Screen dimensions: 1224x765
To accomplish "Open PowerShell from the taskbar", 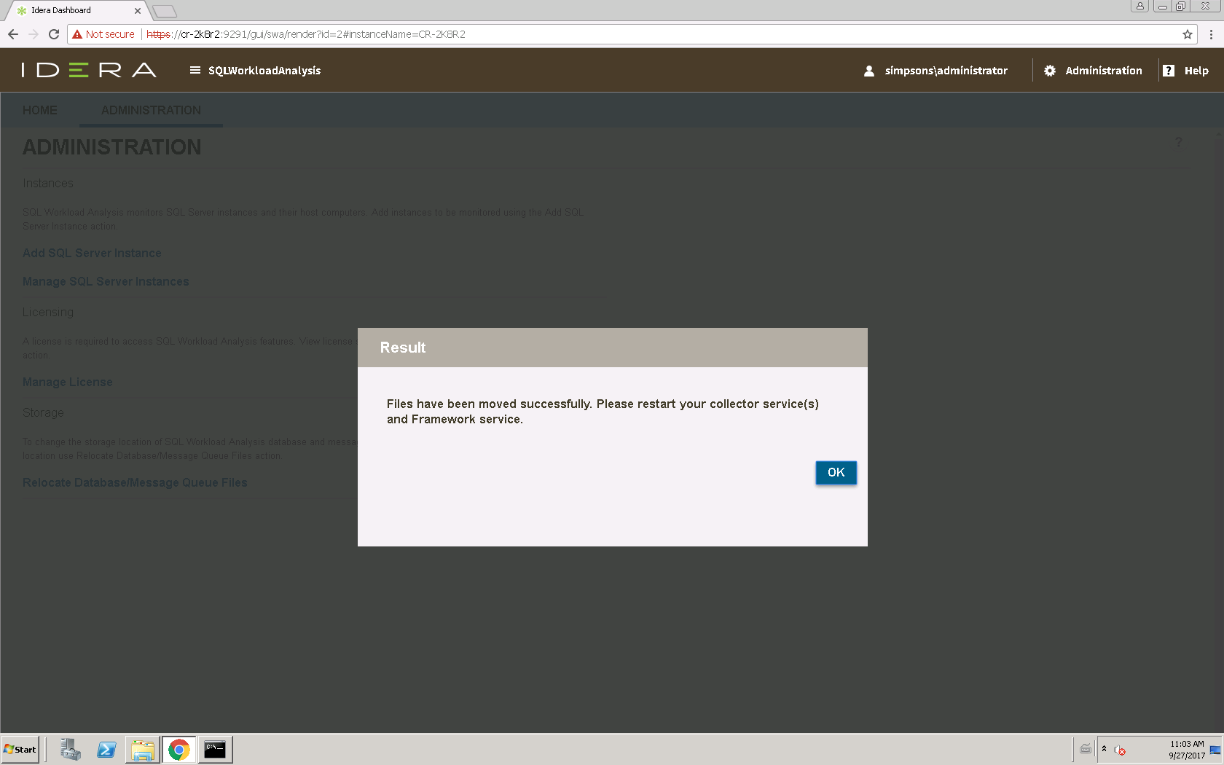I will pyautogui.click(x=106, y=750).
